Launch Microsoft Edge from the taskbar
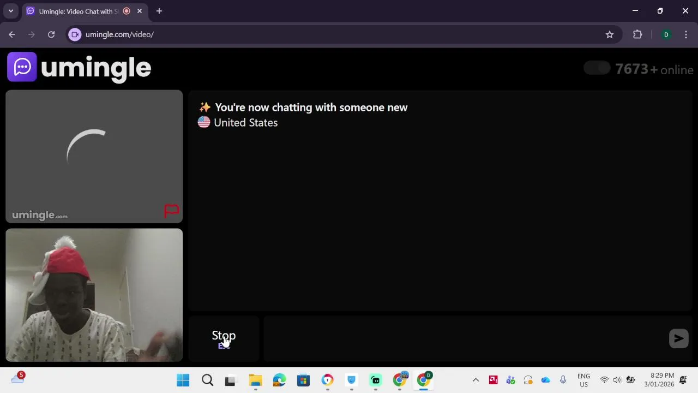 (x=279, y=380)
